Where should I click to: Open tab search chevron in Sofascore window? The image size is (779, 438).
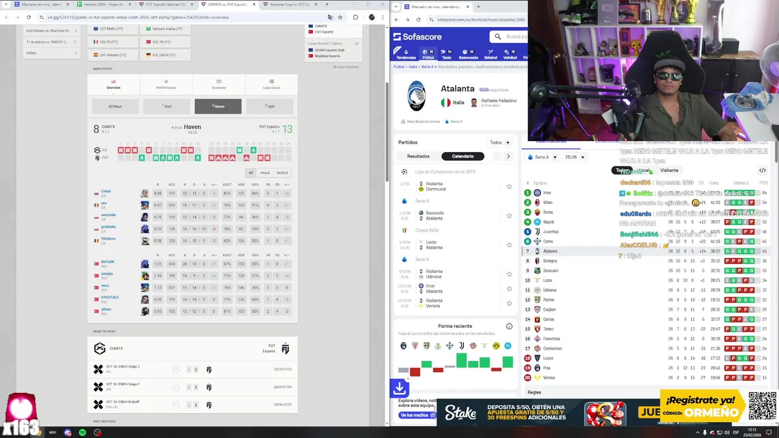[396, 7]
